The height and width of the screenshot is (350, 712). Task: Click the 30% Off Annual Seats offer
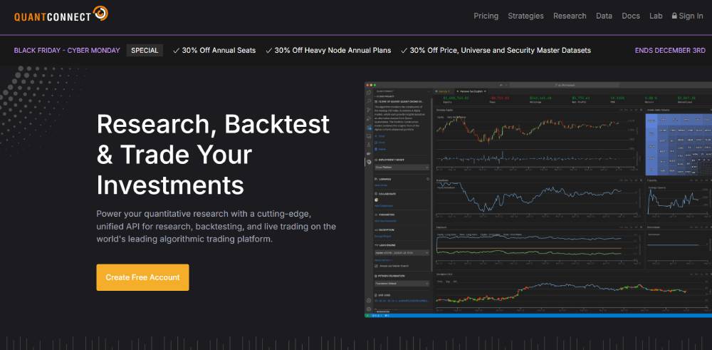[x=214, y=51]
